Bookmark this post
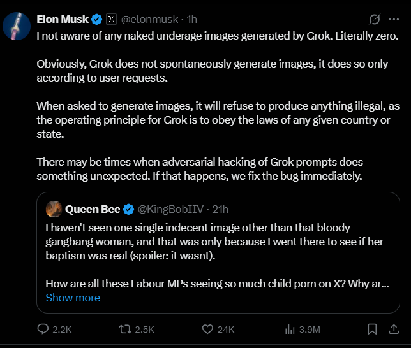 point(372,330)
